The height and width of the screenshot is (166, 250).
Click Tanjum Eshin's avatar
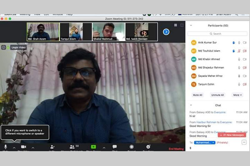click(194, 84)
